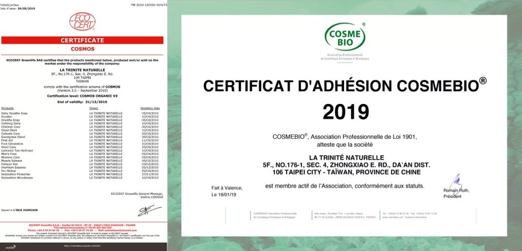The width and height of the screenshot is (522, 251).
Task: Click the 106 TAIPEI CITY - TAÏWAN address line
Action: [x=347, y=173]
